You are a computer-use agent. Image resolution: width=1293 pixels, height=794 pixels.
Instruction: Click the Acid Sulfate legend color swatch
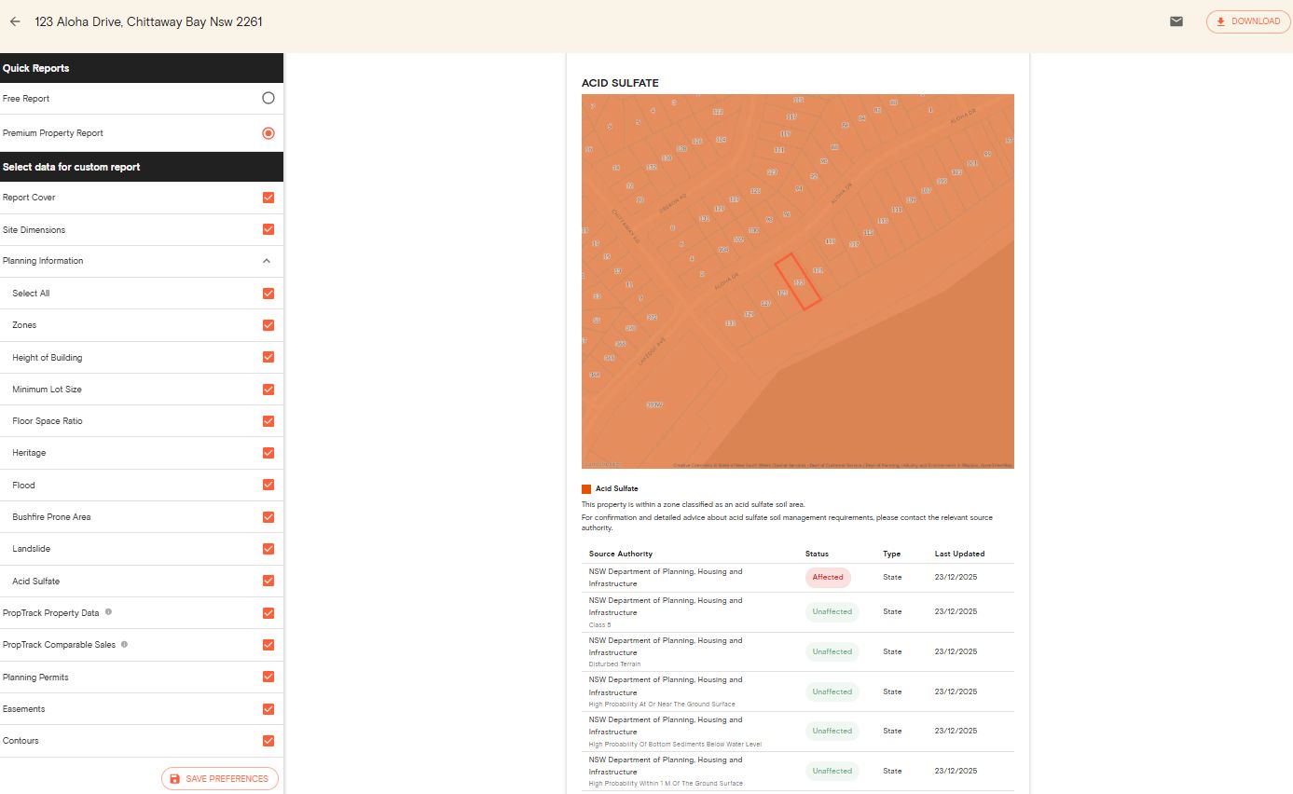[x=586, y=489]
